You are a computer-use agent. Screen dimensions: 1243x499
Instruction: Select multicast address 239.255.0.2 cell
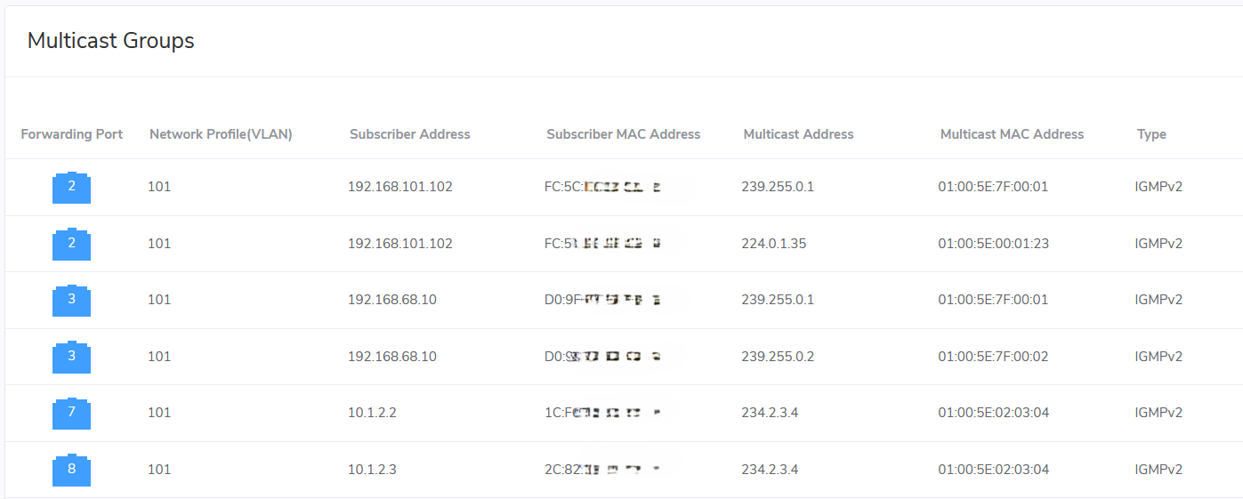coord(778,357)
